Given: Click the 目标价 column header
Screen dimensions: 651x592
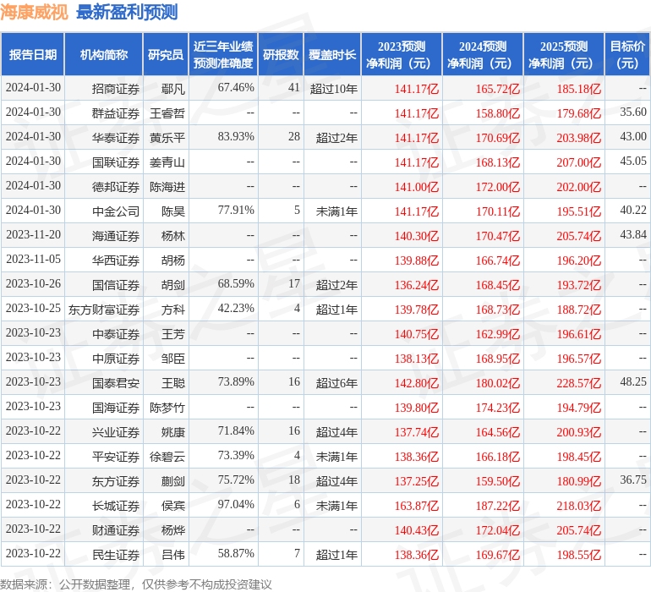Looking at the screenshot, I should pyautogui.click(x=627, y=54).
